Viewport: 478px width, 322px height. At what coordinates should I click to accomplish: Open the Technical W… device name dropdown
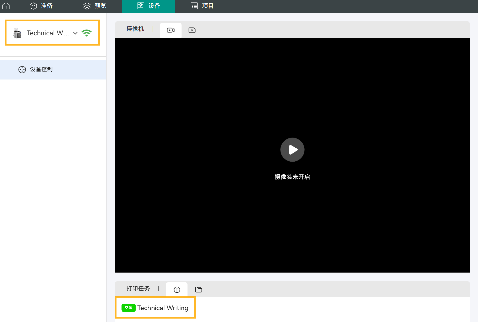click(x=48, y=33)
